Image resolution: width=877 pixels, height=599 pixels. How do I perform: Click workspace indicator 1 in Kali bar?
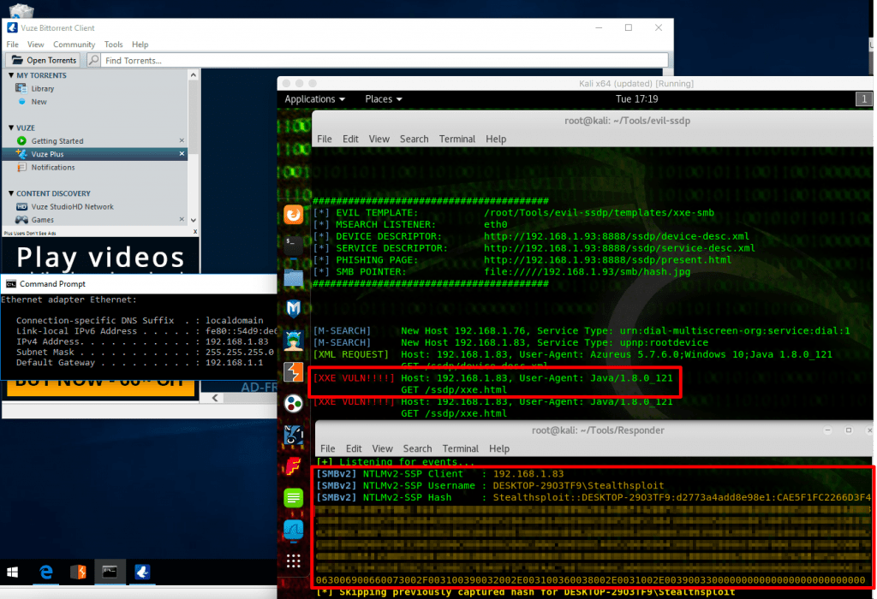(x=863, y=99)
